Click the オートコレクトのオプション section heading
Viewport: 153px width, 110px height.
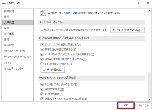pyautogui.click(x=52, y=22)
